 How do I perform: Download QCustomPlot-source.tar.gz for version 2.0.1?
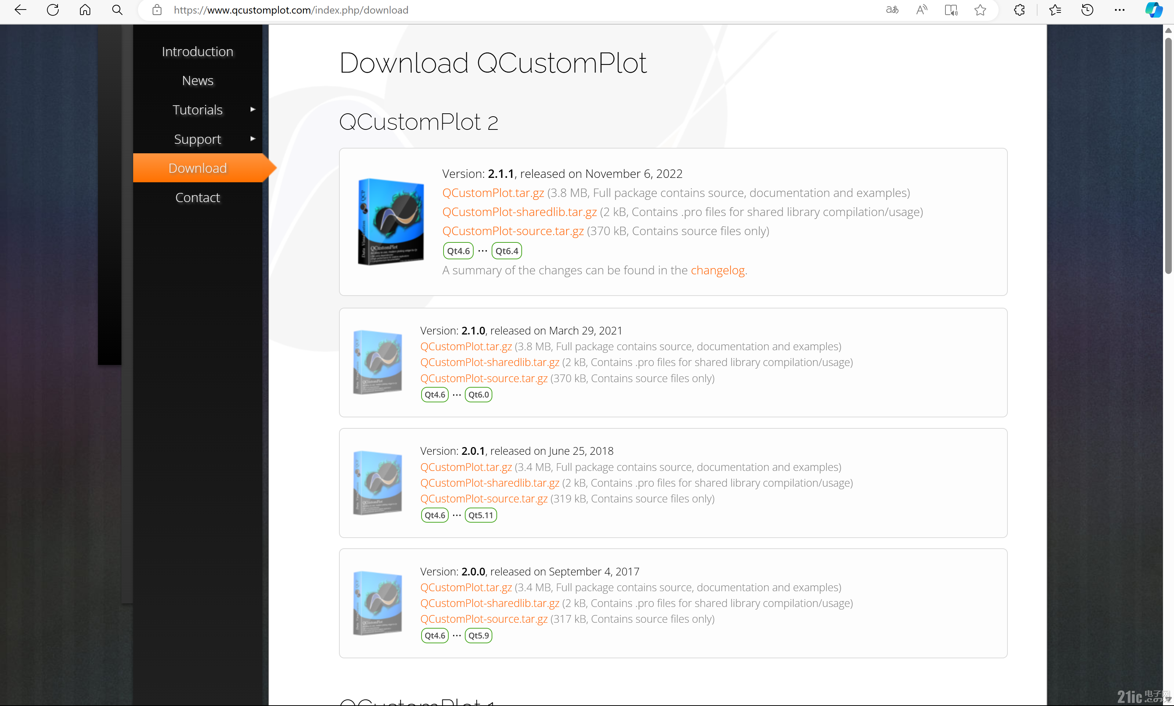click(x=484, y=498)
